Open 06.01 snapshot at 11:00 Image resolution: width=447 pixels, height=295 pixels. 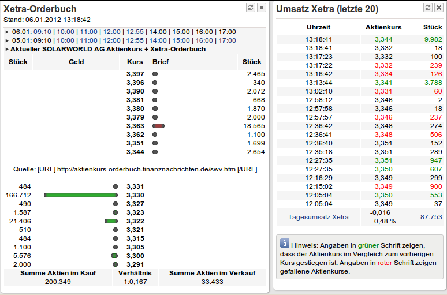pos(89,32)
